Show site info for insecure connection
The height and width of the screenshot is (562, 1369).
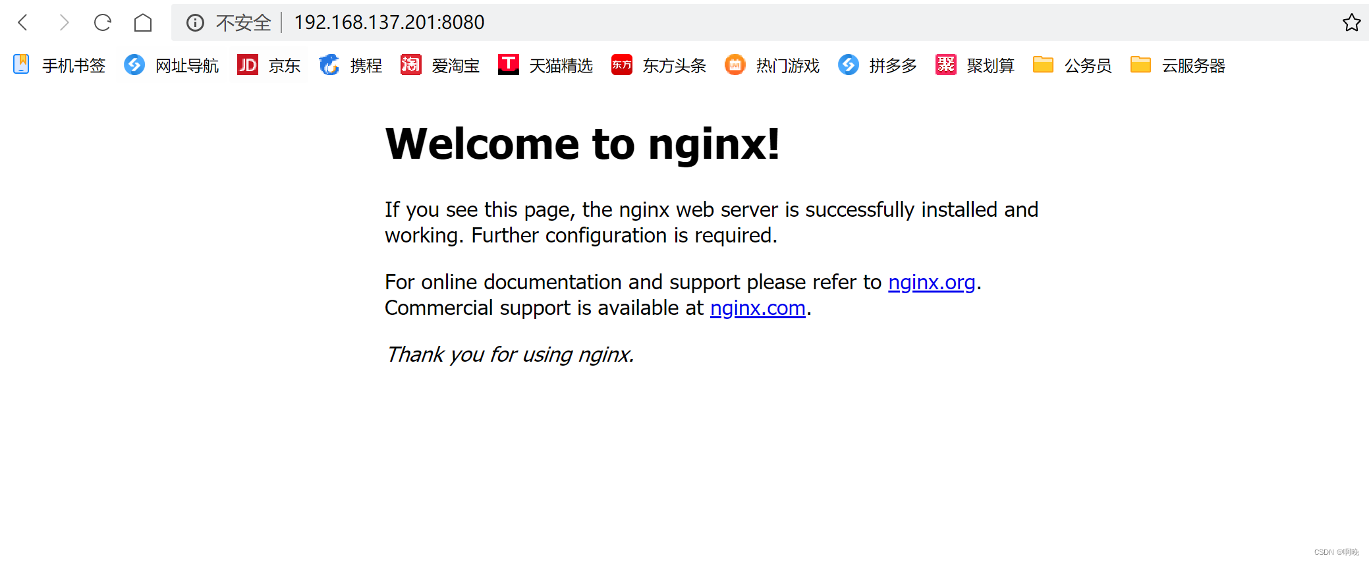(x=195, y=23)
